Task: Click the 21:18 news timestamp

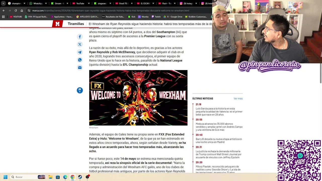Action: pos(198,104)
